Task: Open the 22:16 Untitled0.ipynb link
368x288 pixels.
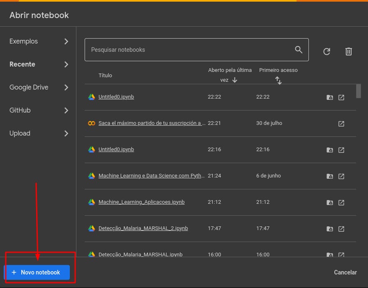Action: tap(116, 149)
